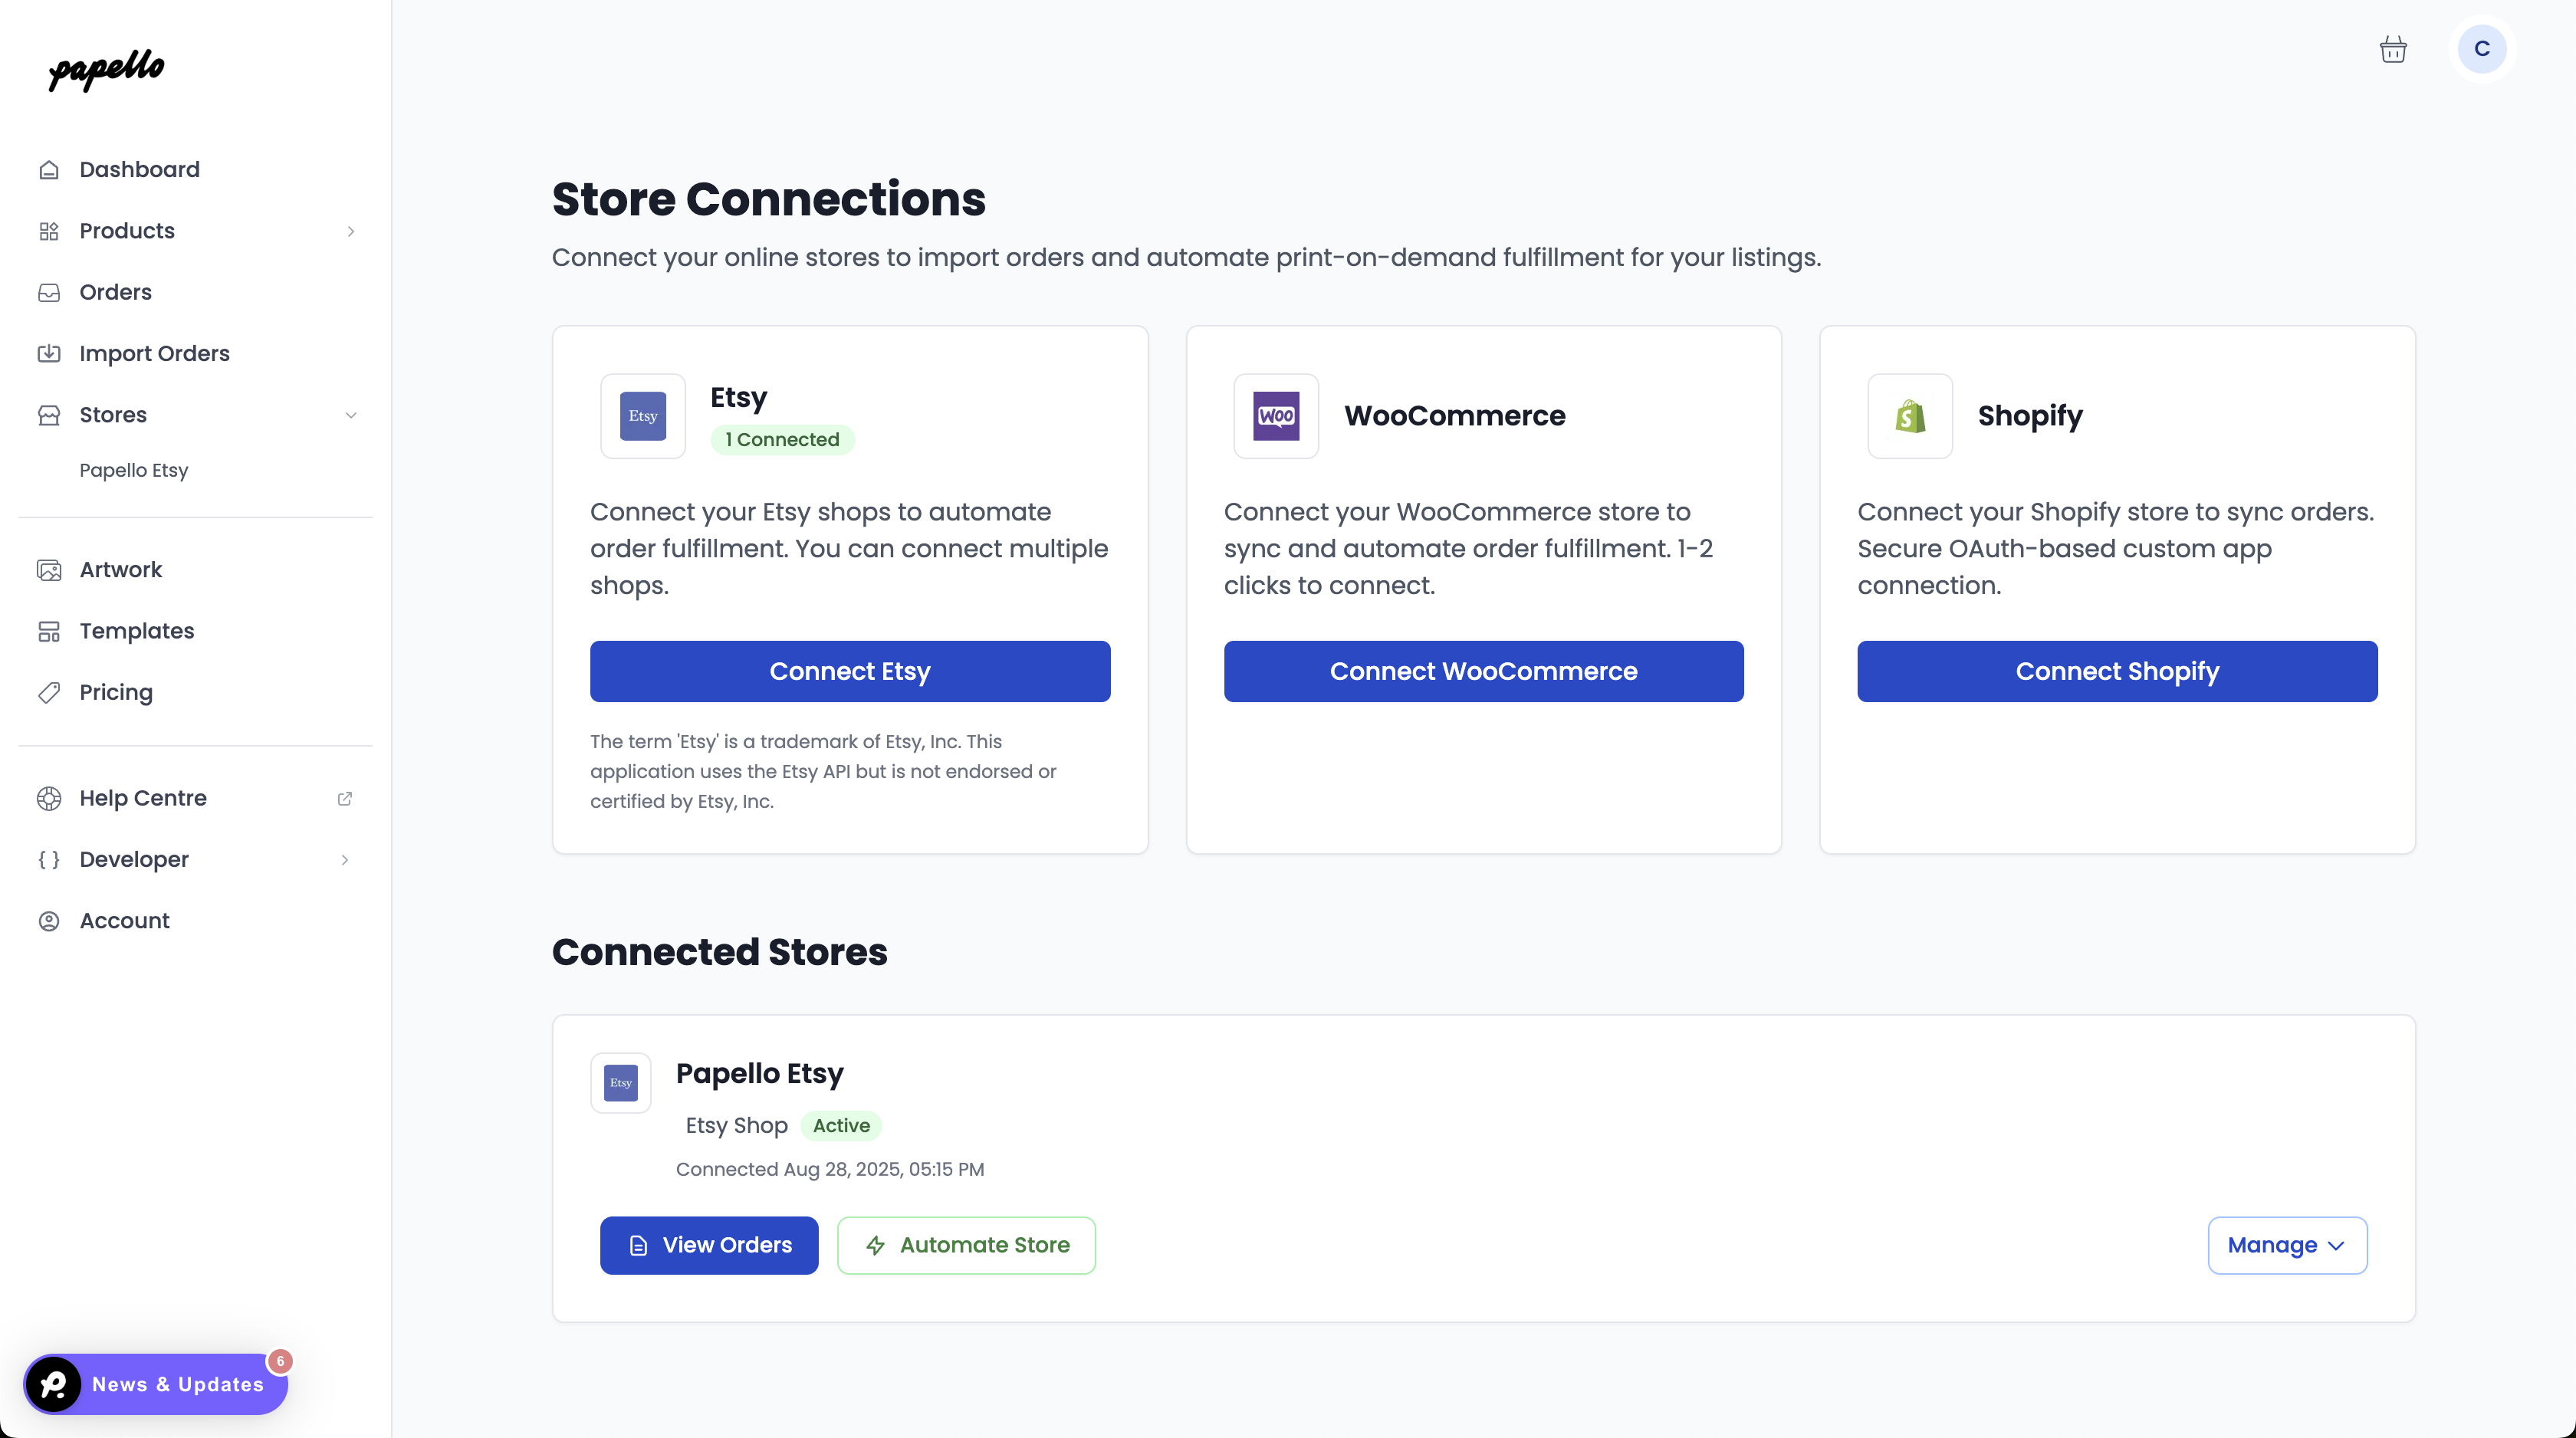Click the Store Connections heading
This screenshot has width=2576, height=1438.
tap(769, 199)
